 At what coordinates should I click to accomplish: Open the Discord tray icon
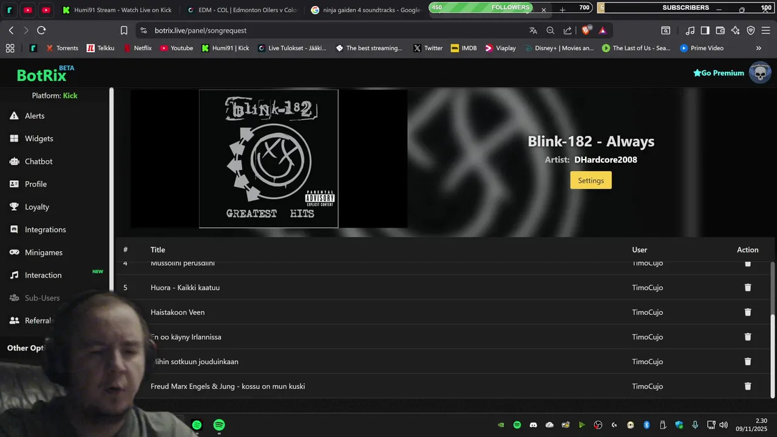(x=534, y=425)
